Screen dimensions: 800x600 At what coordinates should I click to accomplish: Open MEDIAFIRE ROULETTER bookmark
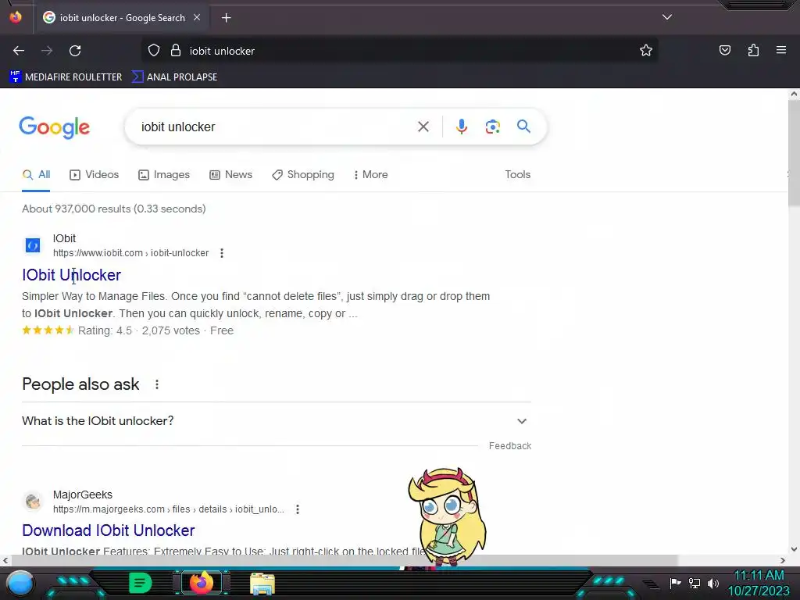66,77
